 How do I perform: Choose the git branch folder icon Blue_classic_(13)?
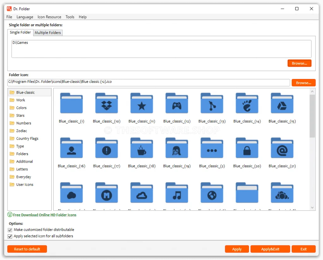(x=212, y=103)
